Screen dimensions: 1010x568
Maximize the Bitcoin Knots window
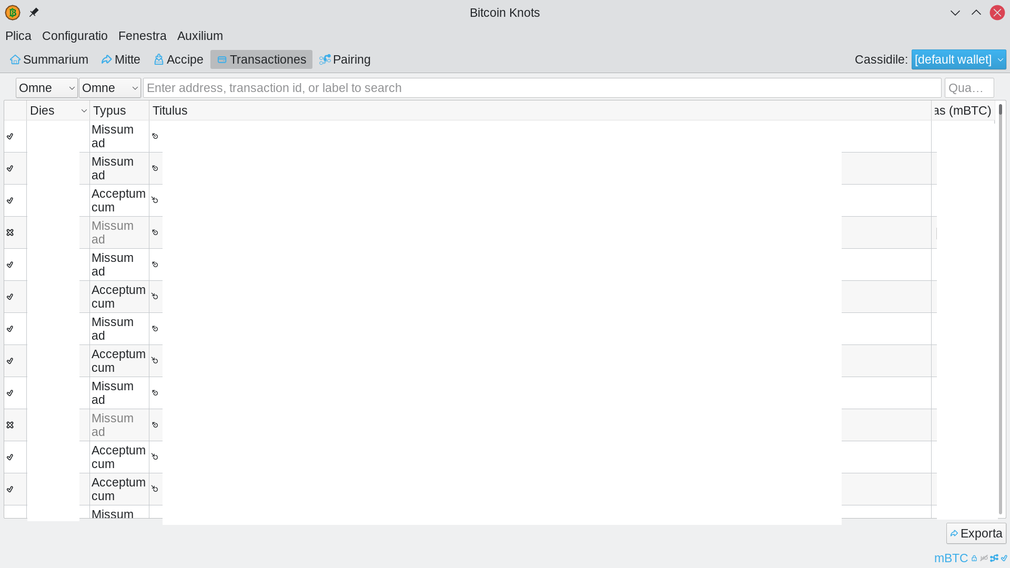coord(976,13)
